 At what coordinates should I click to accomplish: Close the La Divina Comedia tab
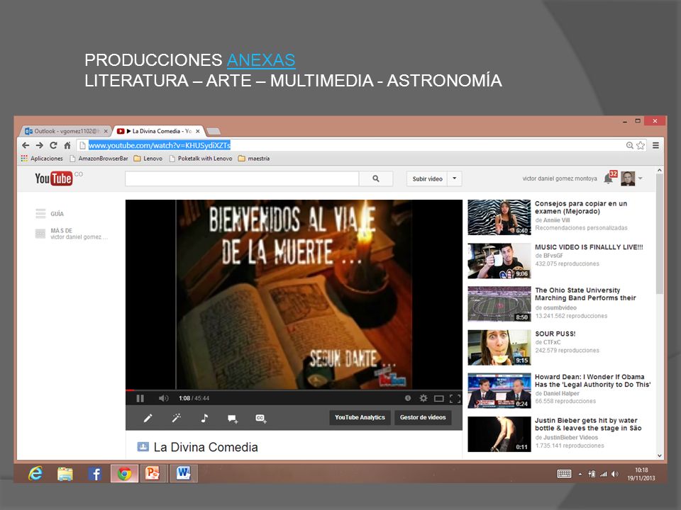[198, 131]
